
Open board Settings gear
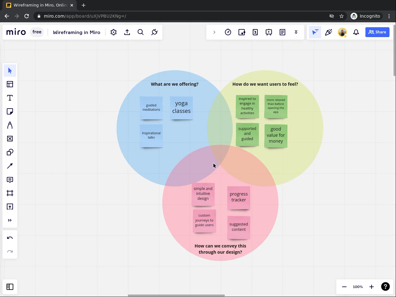114,32
